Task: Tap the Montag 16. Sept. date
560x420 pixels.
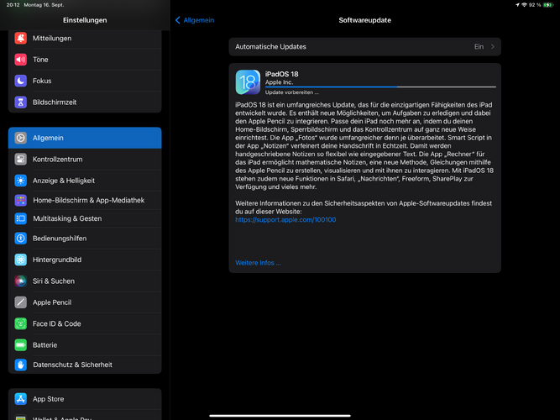Action: point(44,5)
